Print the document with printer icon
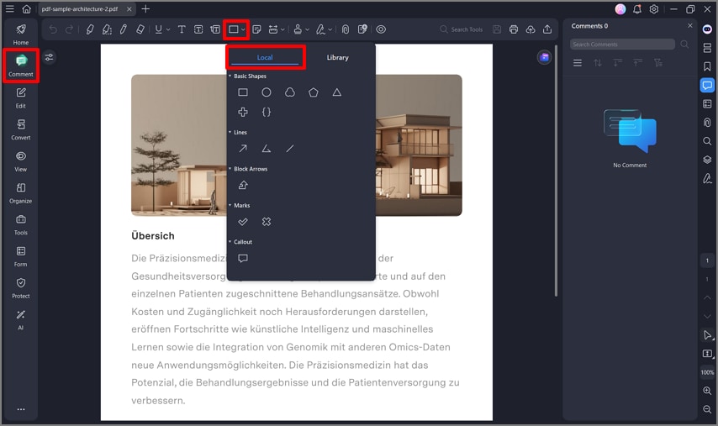Image resolution: width=718 pixels, height=426 pixels. (x=514, y=29)
